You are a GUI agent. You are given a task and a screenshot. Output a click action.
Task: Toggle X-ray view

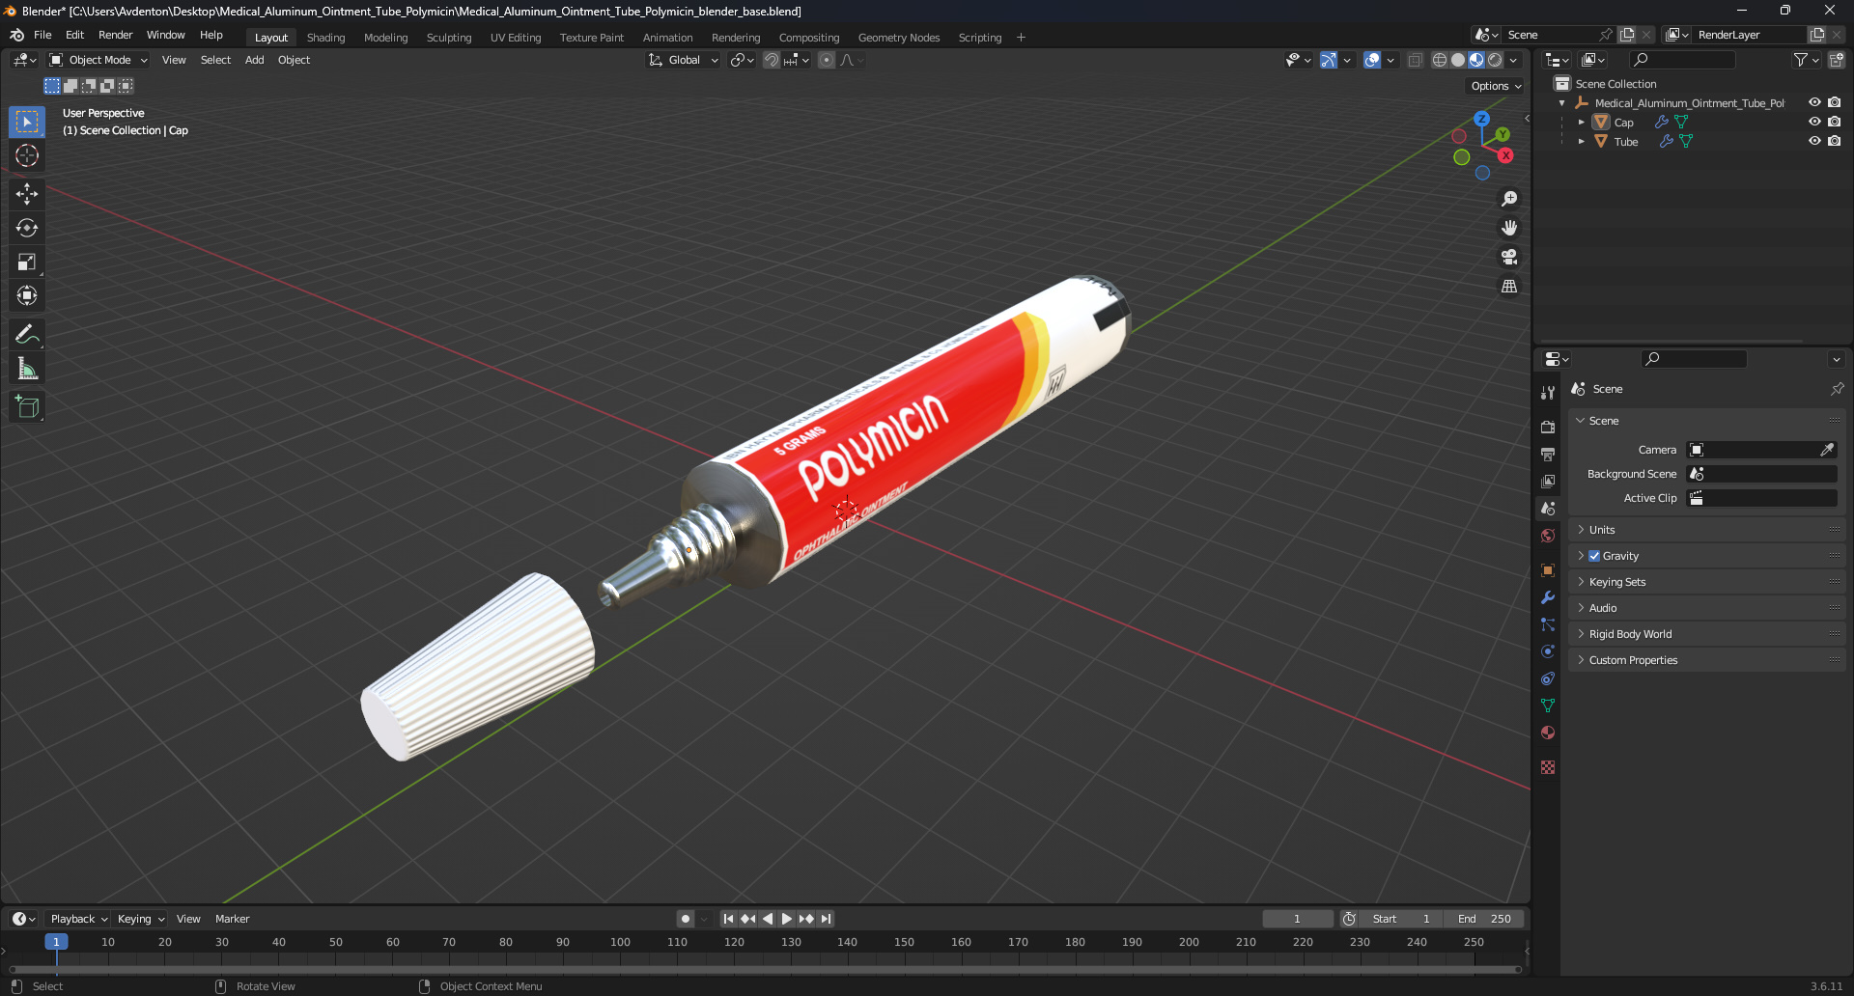(1415, 60)
